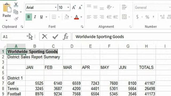Middle align cell contents

click(x=95, y=7)
